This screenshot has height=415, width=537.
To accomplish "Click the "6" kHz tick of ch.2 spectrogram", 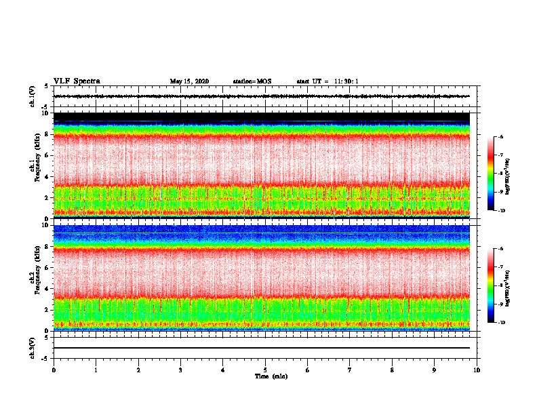I will pyautogui.click(x=47, y=267).
